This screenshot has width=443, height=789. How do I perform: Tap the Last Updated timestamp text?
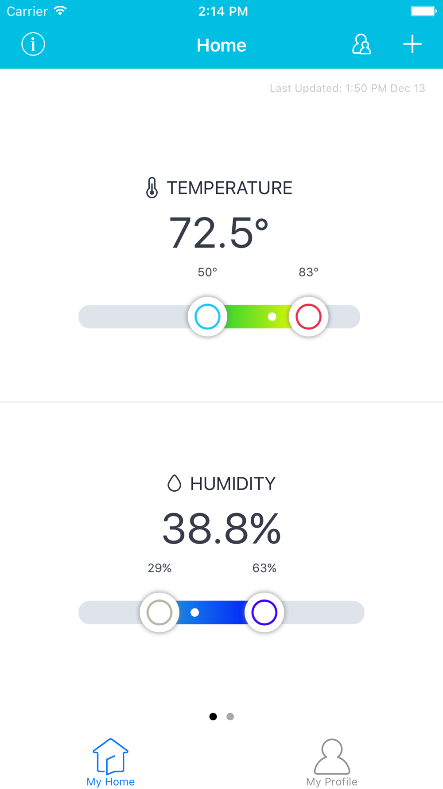pos(347,88)
